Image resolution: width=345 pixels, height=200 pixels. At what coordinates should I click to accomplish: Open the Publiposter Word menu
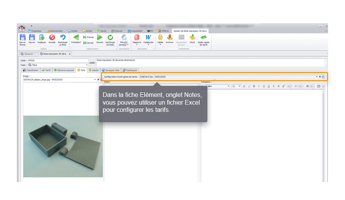pyautogui.click(x=148, y=39)
